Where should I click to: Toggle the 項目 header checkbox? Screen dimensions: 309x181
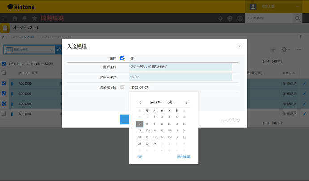122,58
